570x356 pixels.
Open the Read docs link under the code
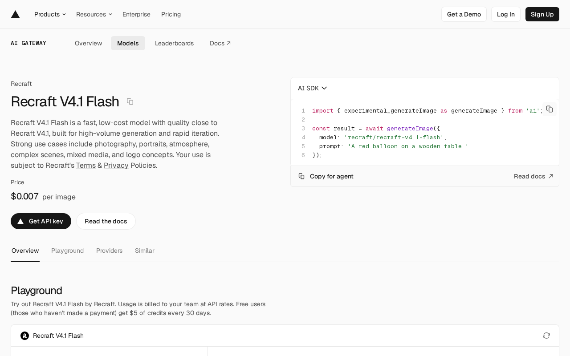(x=533, y=176)
